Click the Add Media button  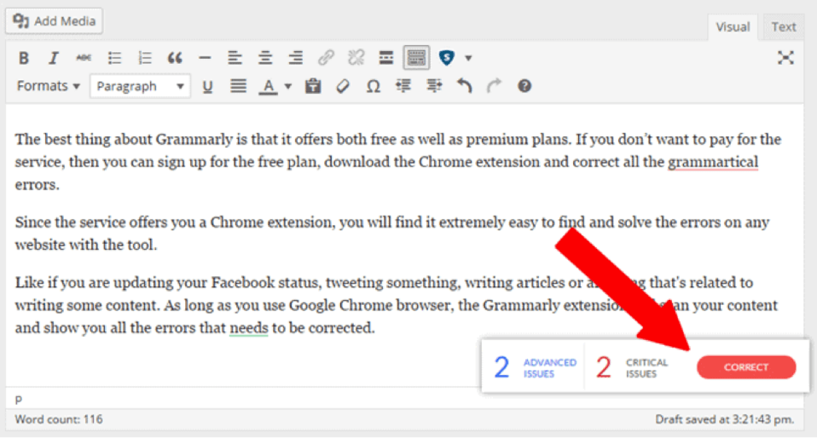[x=55, y=20]
